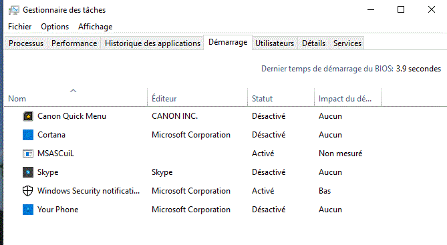This screenshot has width=447, height=245.
Task: Click Dernier temps de démarrage du BIOS label
Action: tap(327, 69)
